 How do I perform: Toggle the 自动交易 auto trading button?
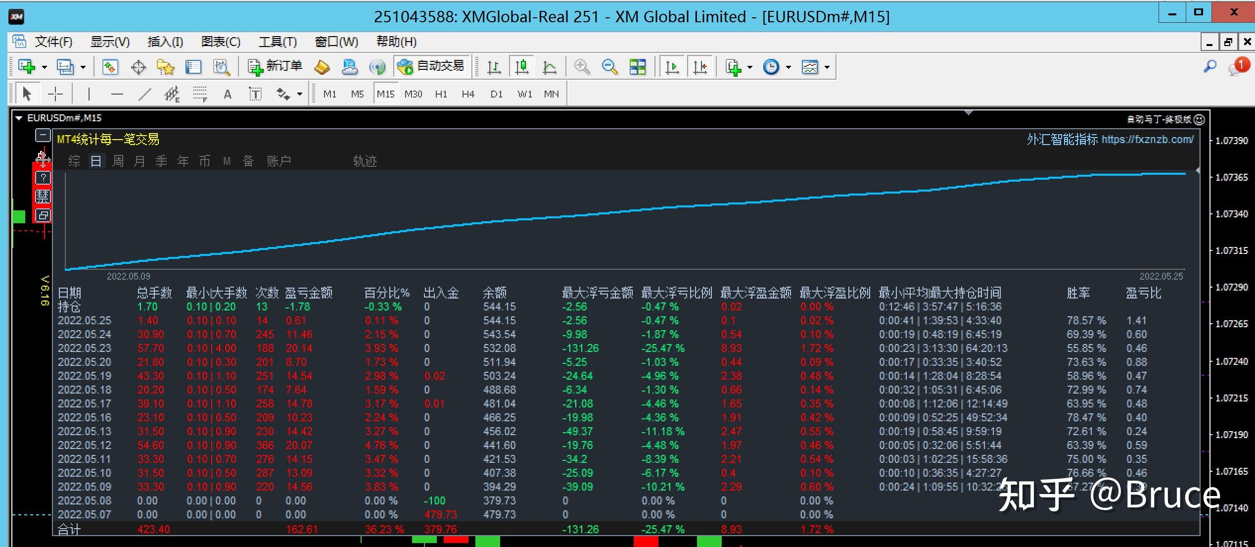pyautogui.click(x=431, y=66)
